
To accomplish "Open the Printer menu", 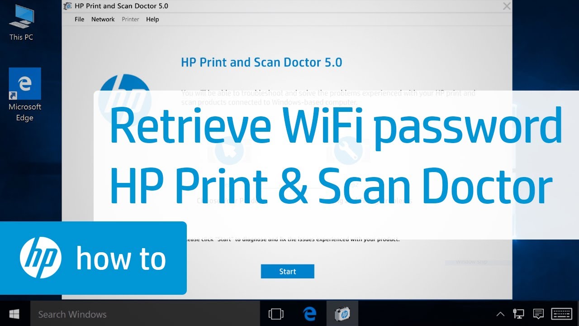I will [x=130, y=19].
